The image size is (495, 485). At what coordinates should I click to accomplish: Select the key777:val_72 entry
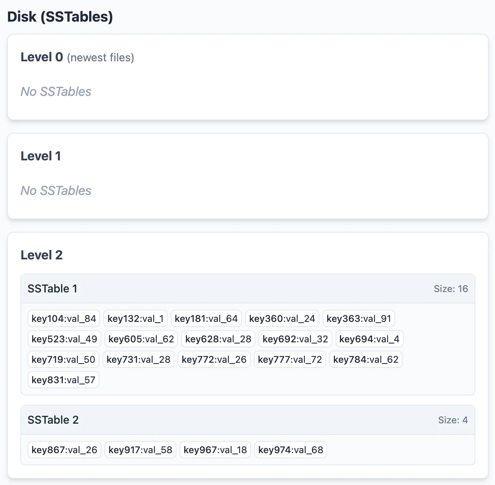tap(290, 360)
